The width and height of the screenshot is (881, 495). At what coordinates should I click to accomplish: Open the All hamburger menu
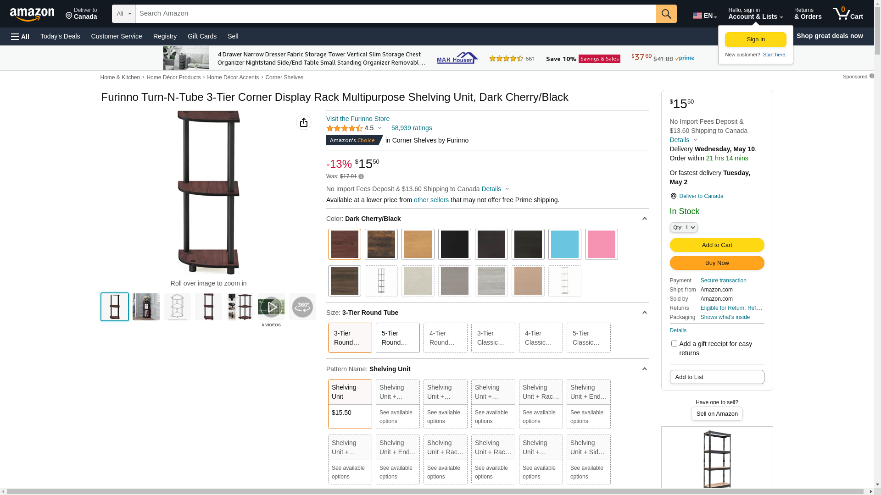tap(20, 37)
